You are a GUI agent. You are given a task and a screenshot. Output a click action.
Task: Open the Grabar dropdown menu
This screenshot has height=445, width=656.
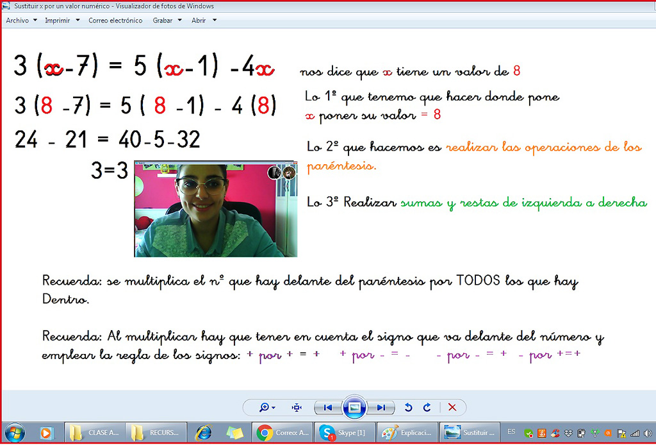coord(167,21)
